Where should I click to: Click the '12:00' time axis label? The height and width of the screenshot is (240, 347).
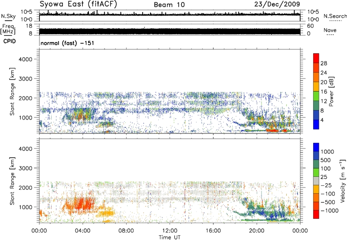(170, 231)
